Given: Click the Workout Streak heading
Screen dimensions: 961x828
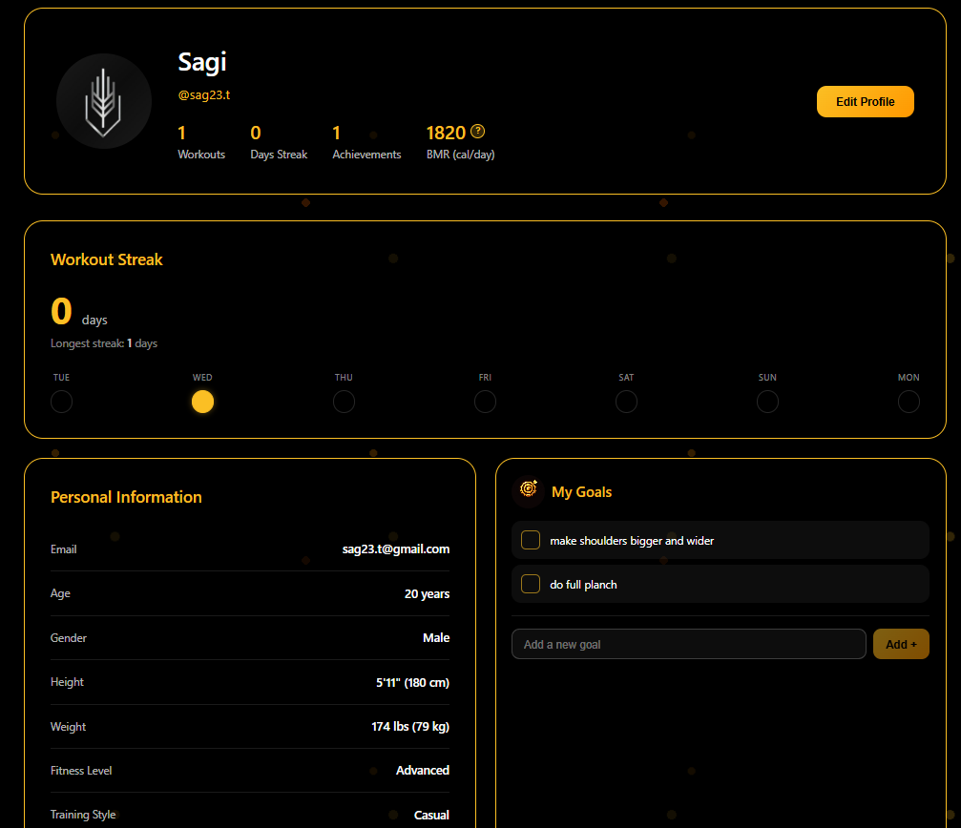Looking at the screenshot, I should [107, 259].
